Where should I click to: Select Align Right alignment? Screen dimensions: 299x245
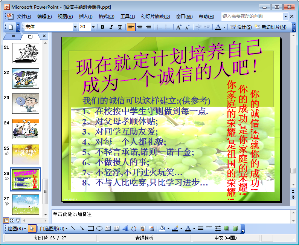(148, 27)
